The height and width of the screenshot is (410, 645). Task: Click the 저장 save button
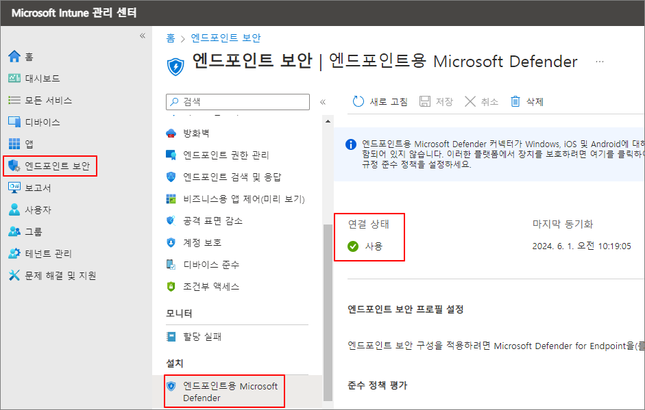pyautogui.click(x=437, y=101)
